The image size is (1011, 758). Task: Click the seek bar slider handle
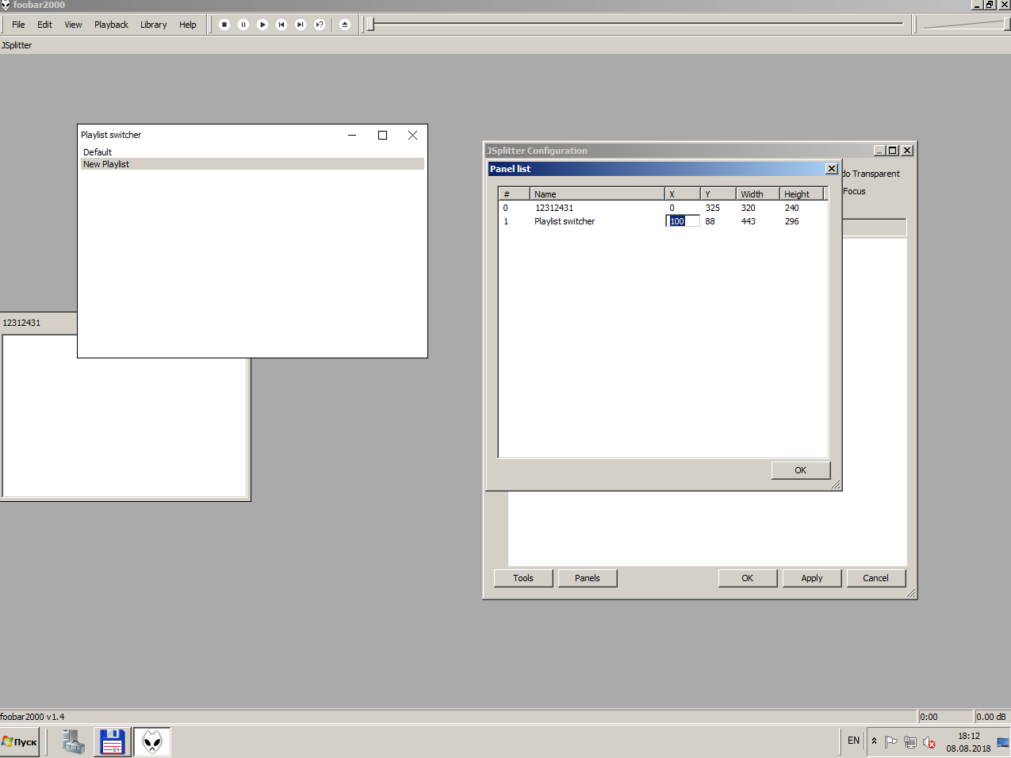[370, 25]
